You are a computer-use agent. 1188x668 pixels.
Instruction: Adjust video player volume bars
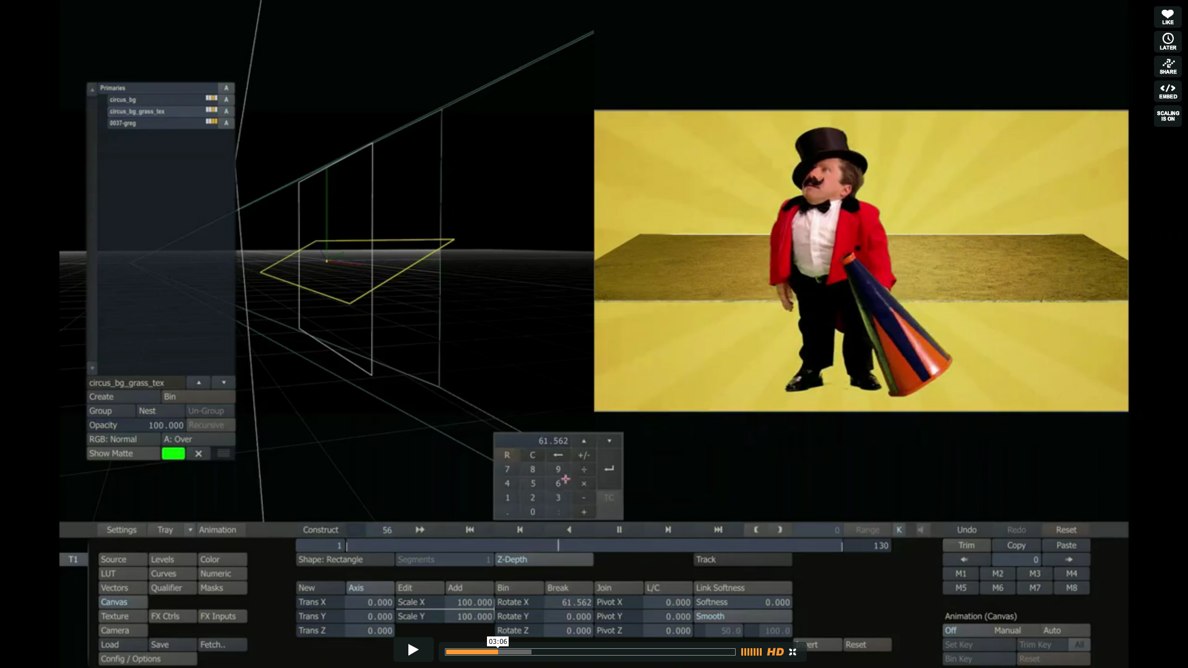tap(751, 652)
